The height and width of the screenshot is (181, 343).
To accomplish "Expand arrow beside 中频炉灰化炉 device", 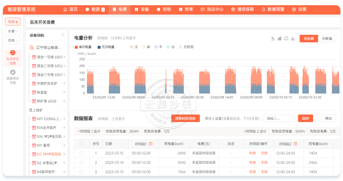I will pos(64,83).
